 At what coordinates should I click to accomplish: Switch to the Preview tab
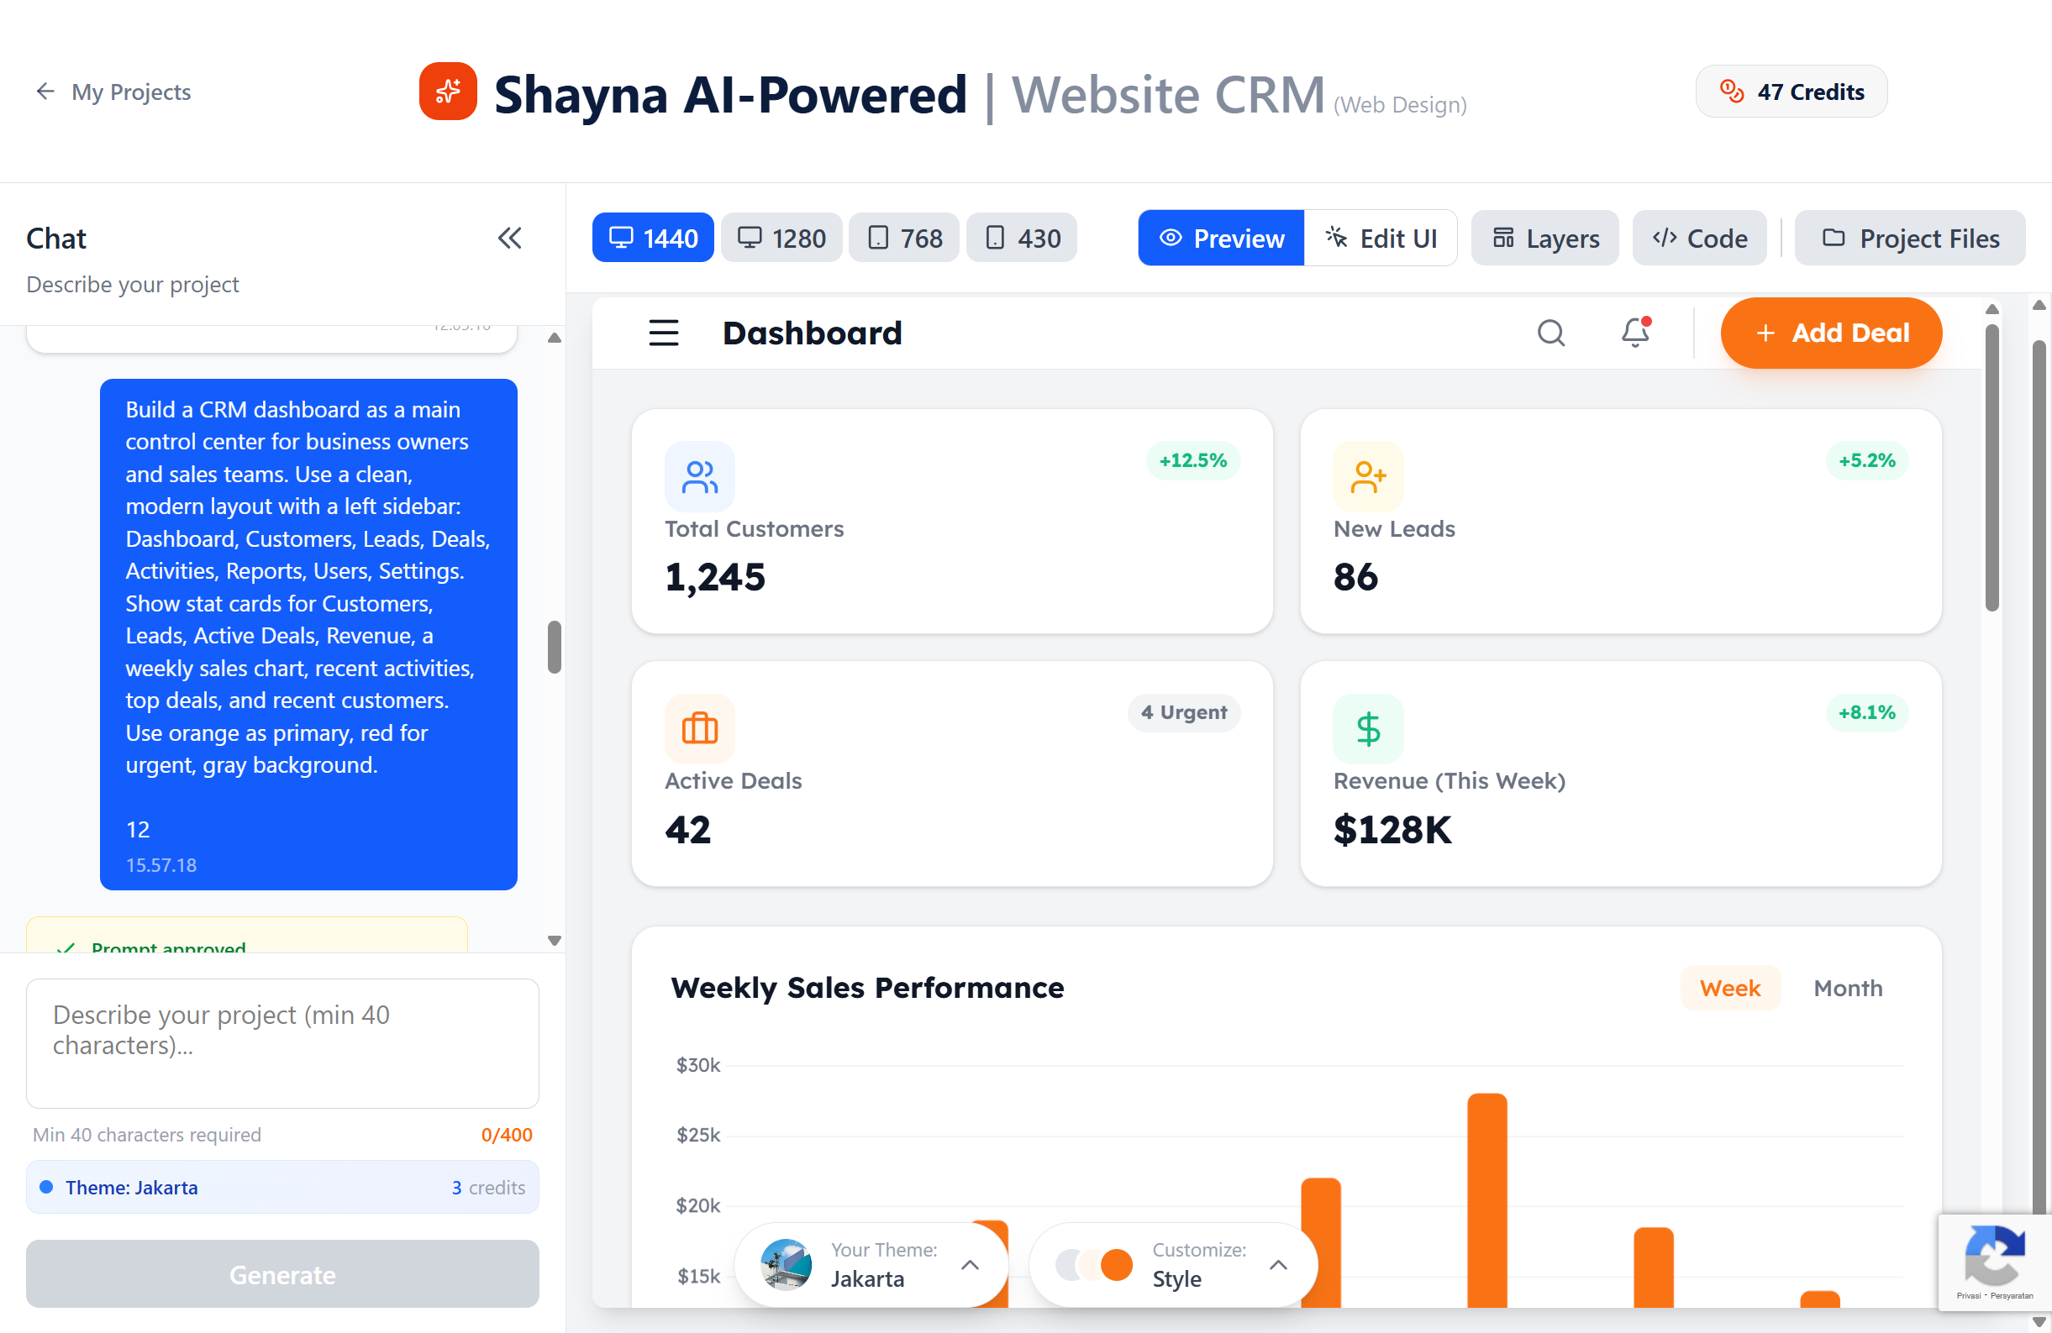[x=1220, y=238]
